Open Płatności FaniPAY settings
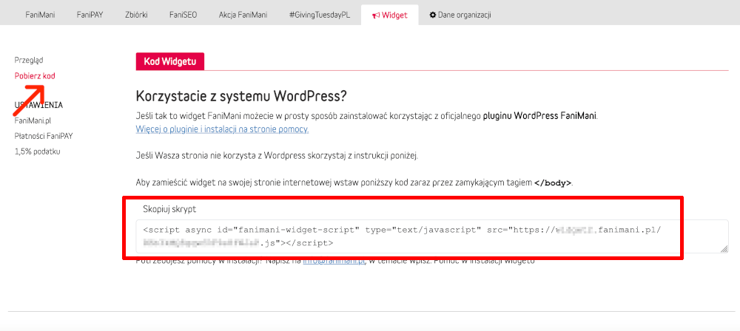 click(x=44, y=136)
